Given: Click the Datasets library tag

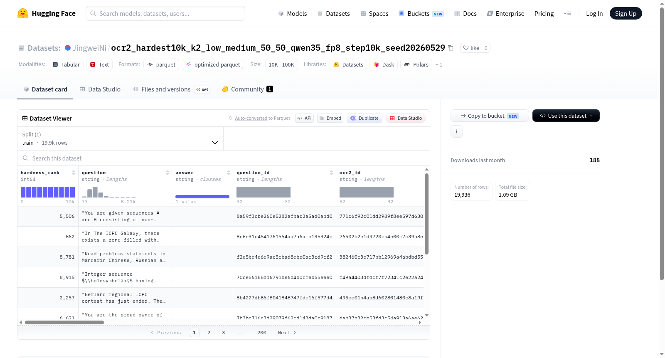Looking at the screenshot, I should (x=348, y=64).
